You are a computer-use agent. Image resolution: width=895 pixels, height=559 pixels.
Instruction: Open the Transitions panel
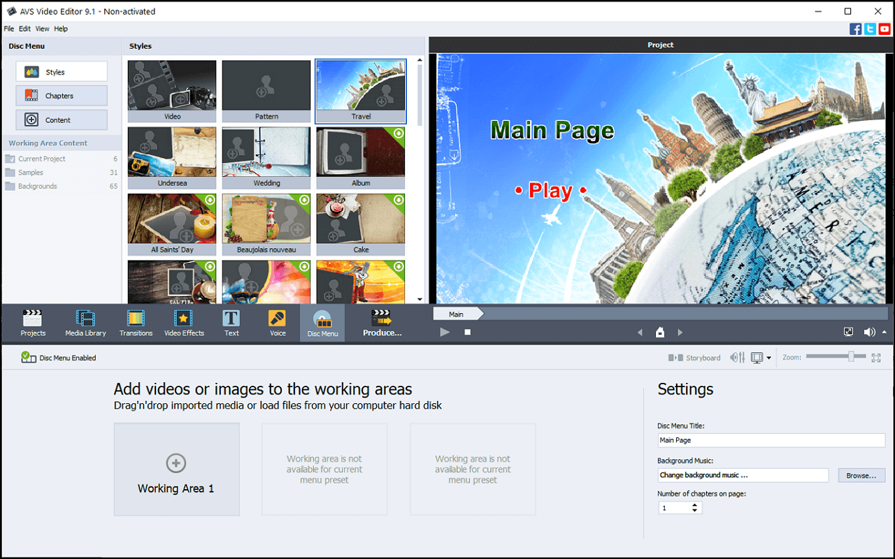coord(136,323)
